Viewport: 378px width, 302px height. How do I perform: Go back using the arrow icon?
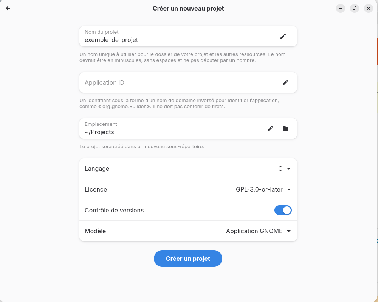point(8,8)
